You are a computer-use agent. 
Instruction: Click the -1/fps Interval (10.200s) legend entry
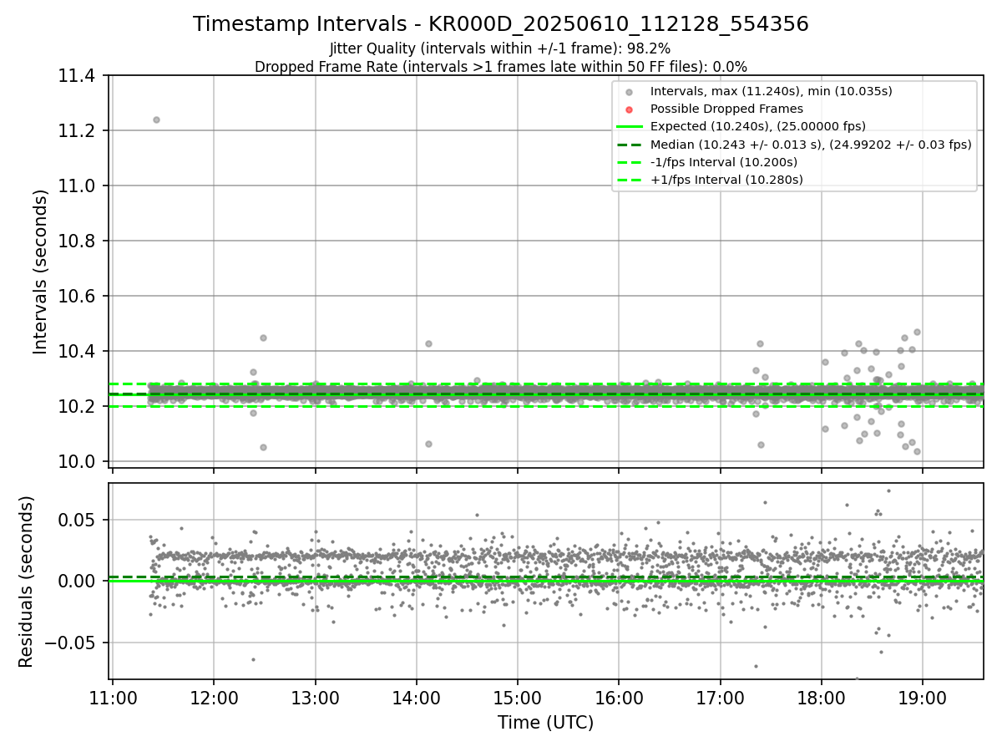point(724,162)
